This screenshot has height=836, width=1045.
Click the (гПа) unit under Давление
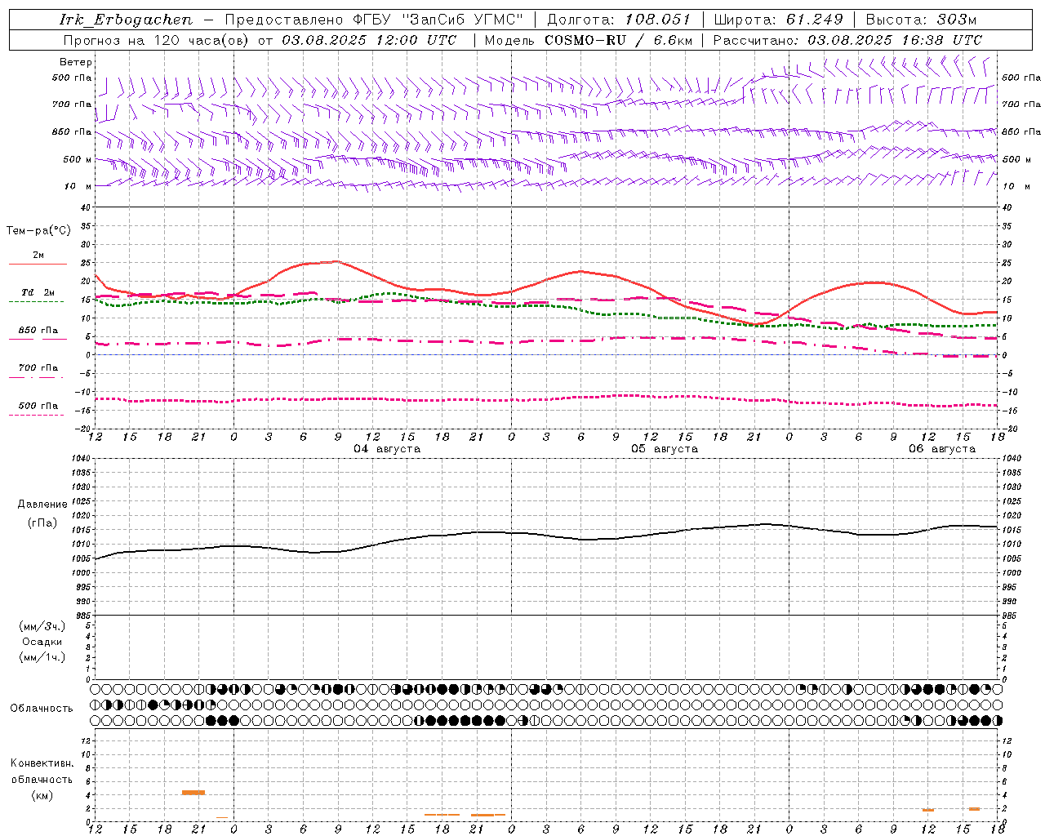point(42,522)
